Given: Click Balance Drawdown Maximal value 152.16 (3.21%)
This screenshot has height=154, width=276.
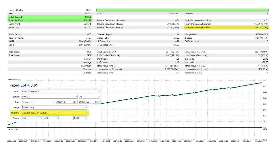Looking at the screenshot, I should pyautogui.click(x=172, y=24).
